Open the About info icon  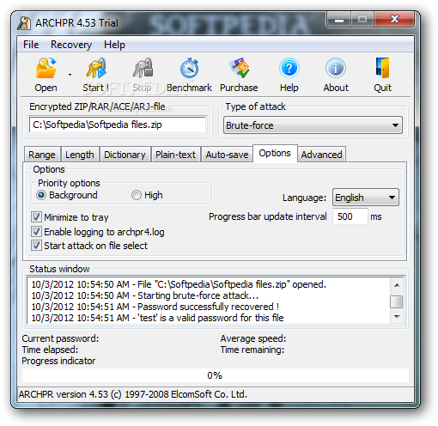(336, 68)
